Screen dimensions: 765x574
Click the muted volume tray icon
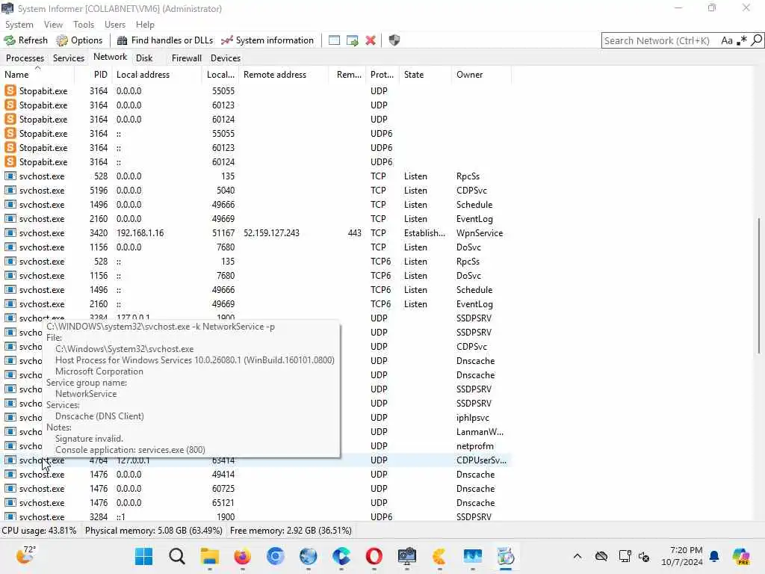coord(644,556)
